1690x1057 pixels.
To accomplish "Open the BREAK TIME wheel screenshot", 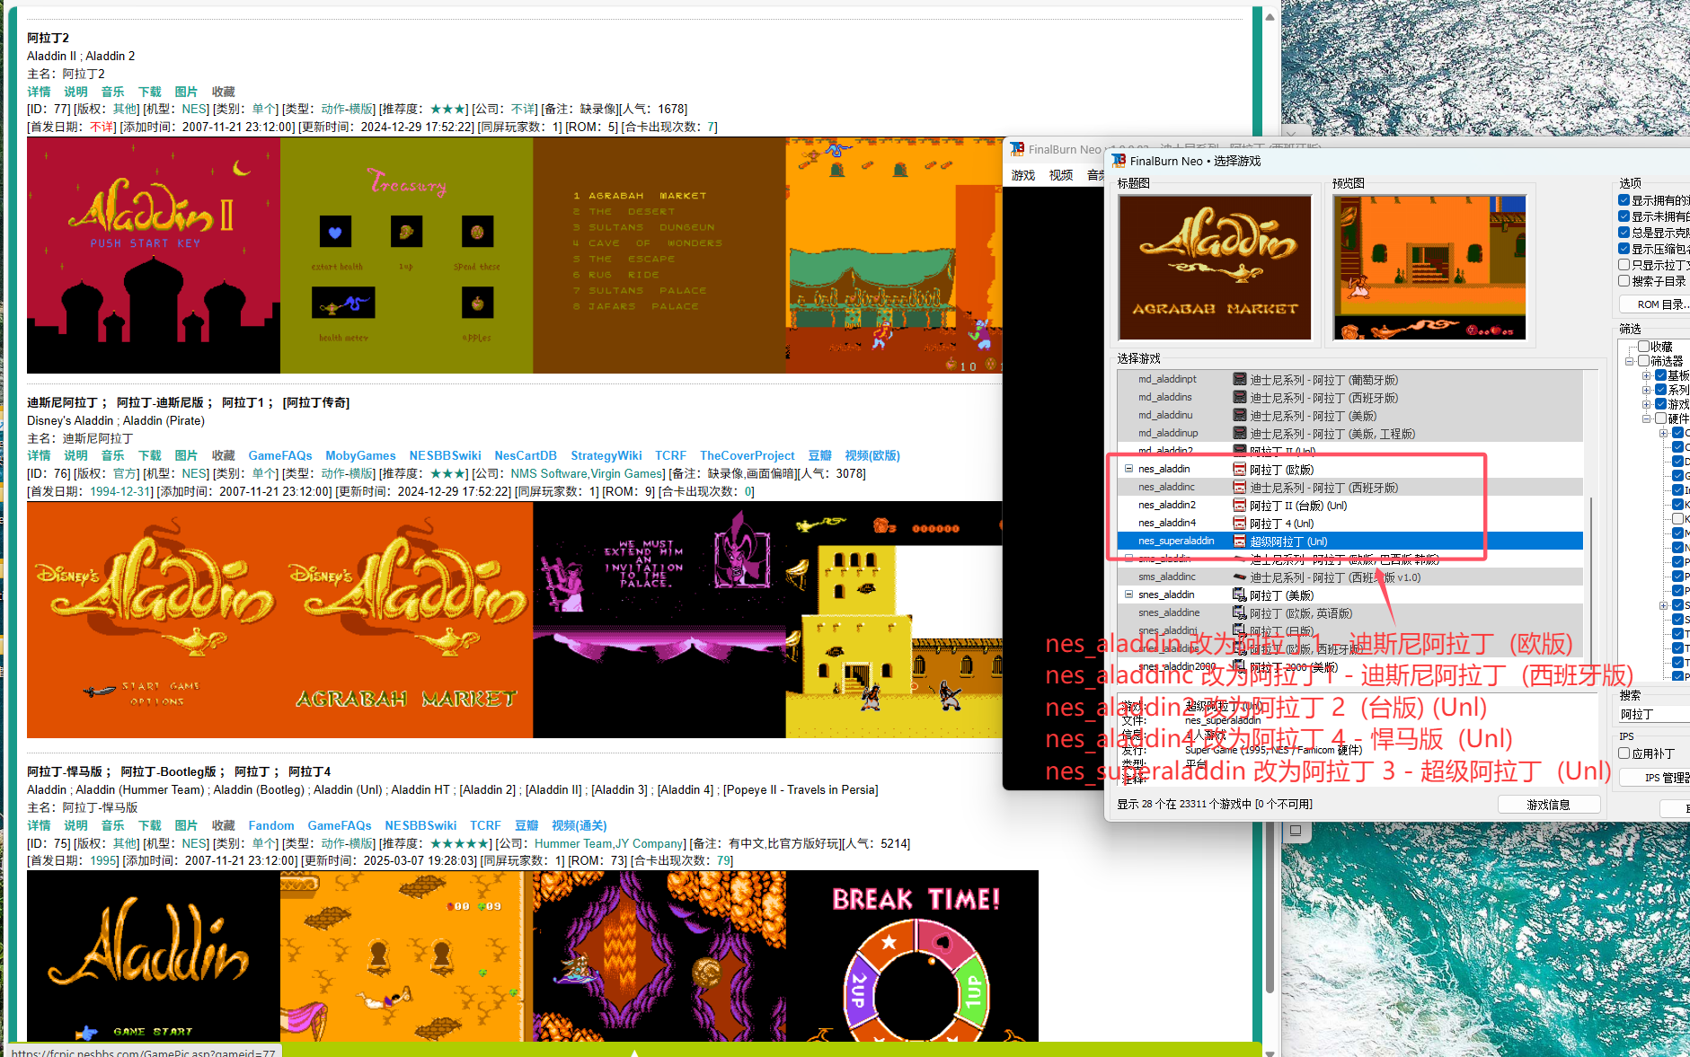I will click(x=912, y=956).
